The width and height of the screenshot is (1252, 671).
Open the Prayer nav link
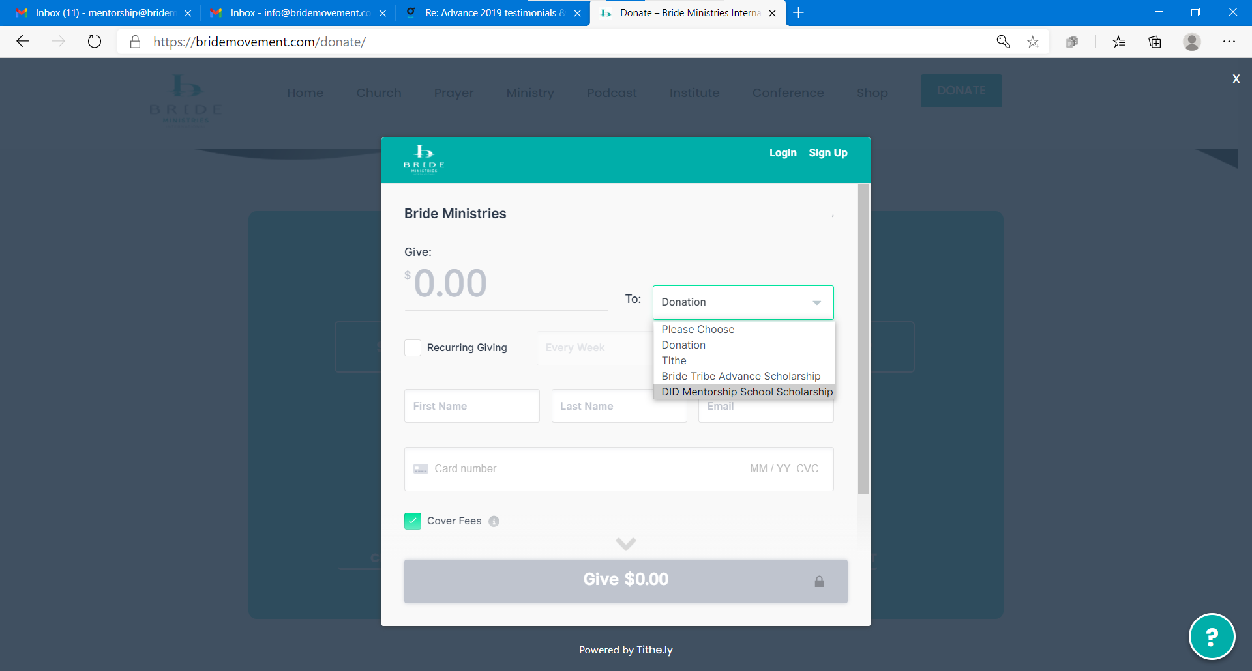454,93
